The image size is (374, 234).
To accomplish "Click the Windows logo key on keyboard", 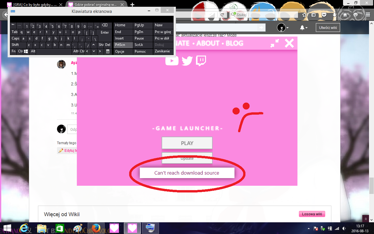I will pyautogui.click(x=26, y=51).
